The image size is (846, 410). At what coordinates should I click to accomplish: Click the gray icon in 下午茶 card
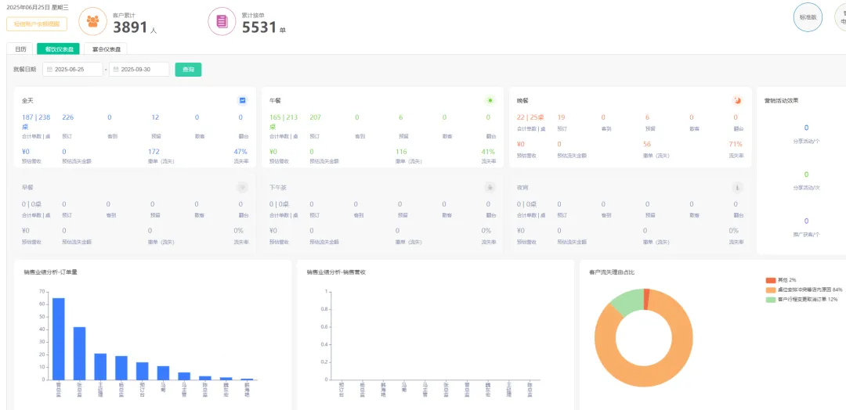tap(490, 188)
